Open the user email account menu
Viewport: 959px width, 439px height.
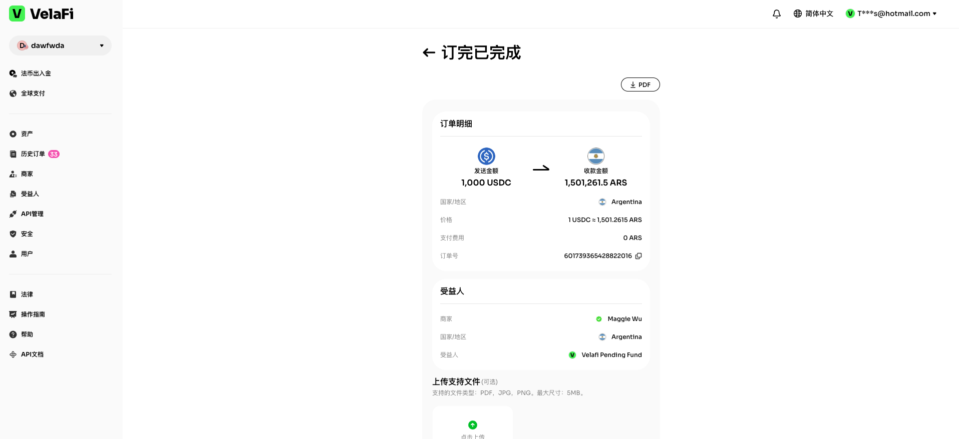coord(891,14)
